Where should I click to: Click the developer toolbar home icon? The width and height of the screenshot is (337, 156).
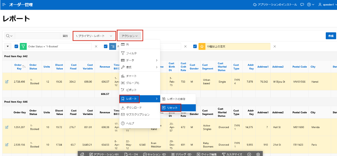[x=82, y=154]
